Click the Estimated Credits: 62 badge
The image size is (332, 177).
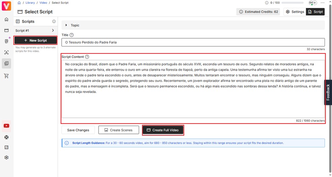pyautogui.click(x=258, y=12)
